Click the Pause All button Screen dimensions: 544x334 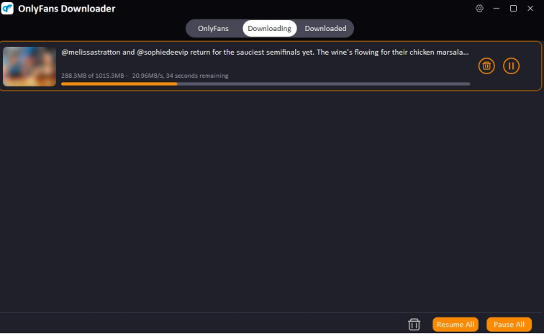pyautogui.click(x=509, y=325)
